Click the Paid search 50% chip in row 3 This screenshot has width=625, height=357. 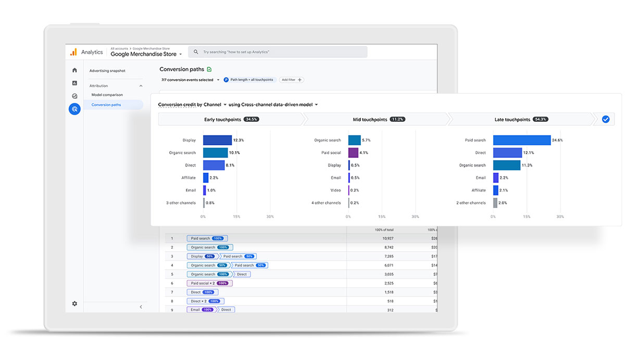(238, 256)
